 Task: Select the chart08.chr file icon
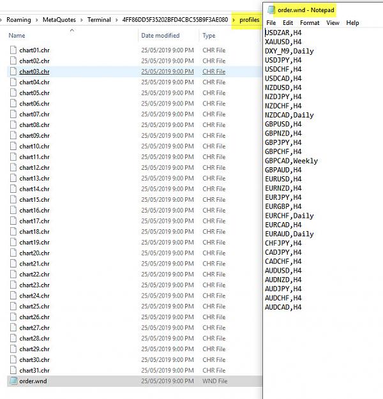pos(13,125)
